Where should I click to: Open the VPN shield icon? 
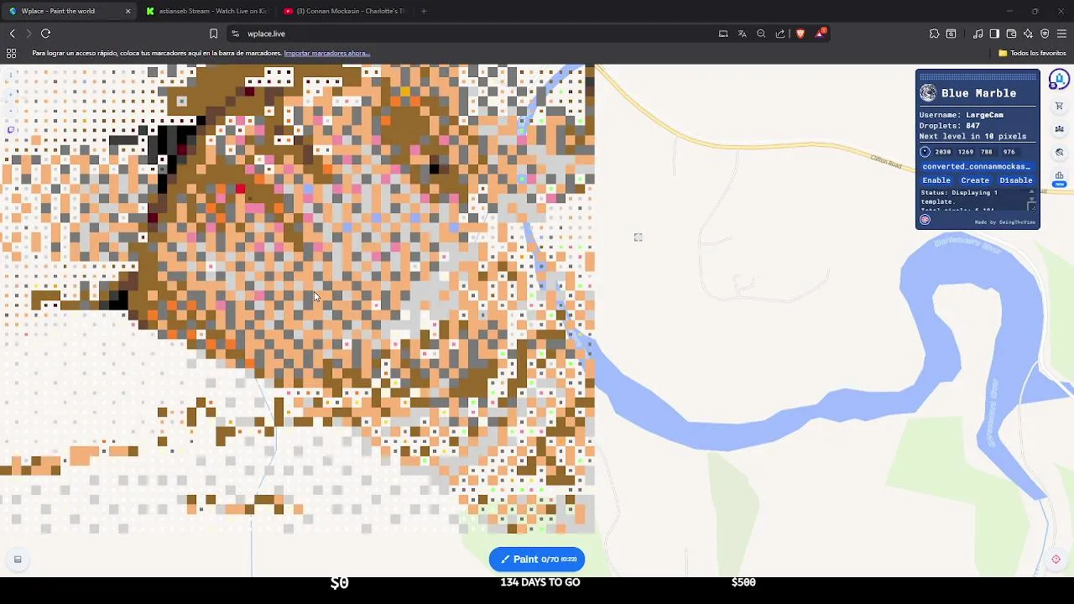click(1045, 34)
